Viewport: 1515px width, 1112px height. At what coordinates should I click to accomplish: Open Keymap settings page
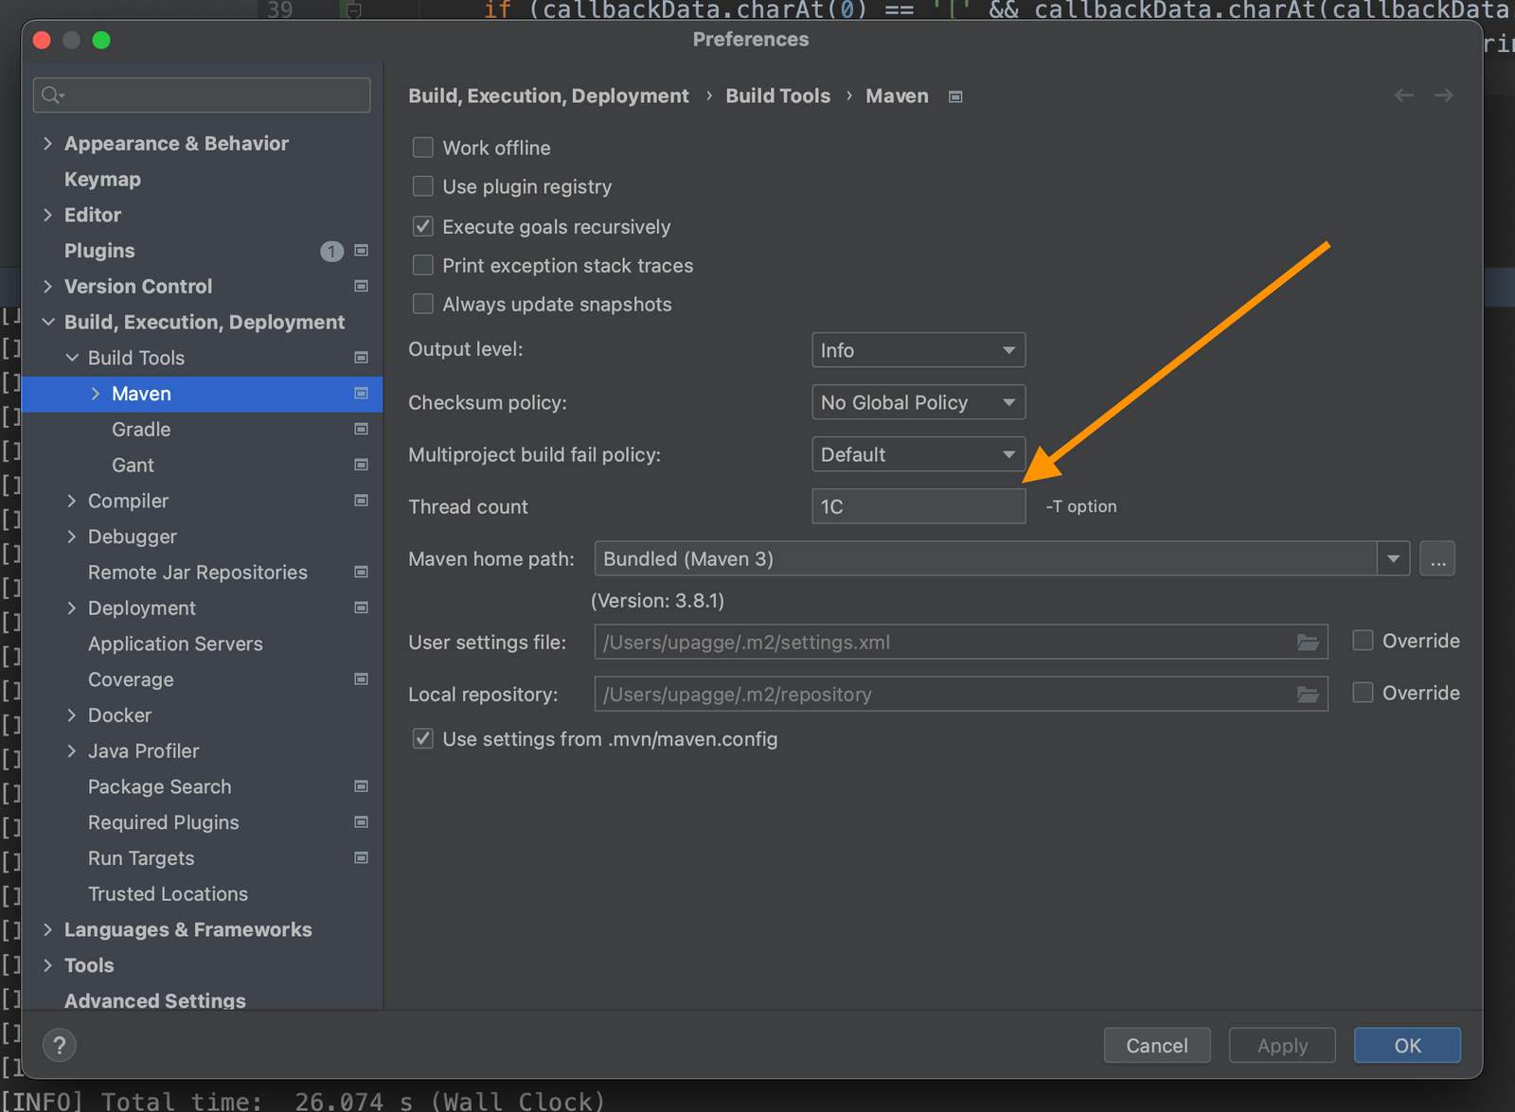point(102,180)
